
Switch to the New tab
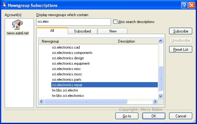tap(113, 31)
